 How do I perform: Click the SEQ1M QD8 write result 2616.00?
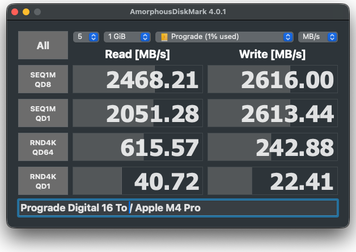click(x=273, y=79)
